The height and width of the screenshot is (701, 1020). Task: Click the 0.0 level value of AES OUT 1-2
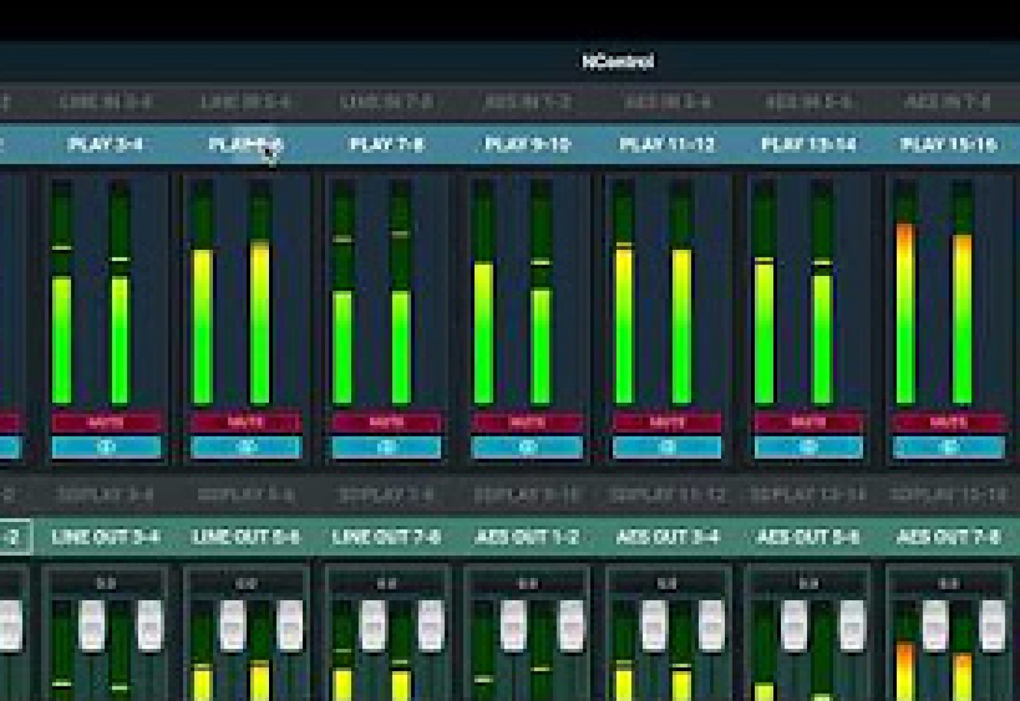527,583
